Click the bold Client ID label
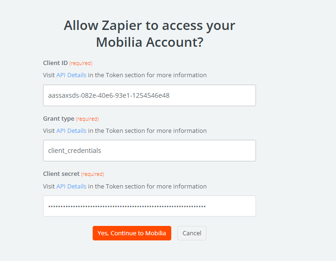 click(x=55, y=63)
